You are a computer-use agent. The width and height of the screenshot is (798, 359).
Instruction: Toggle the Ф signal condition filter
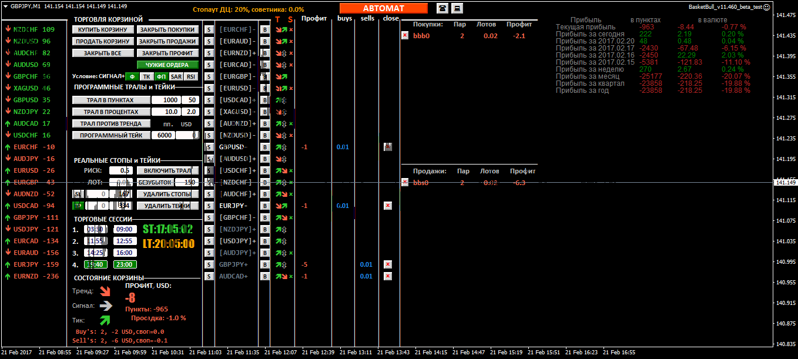click(x=132, y=76)
